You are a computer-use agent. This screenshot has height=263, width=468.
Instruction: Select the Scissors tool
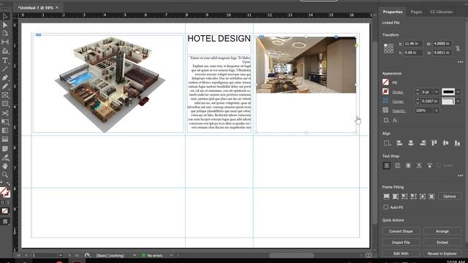[5, 113]
